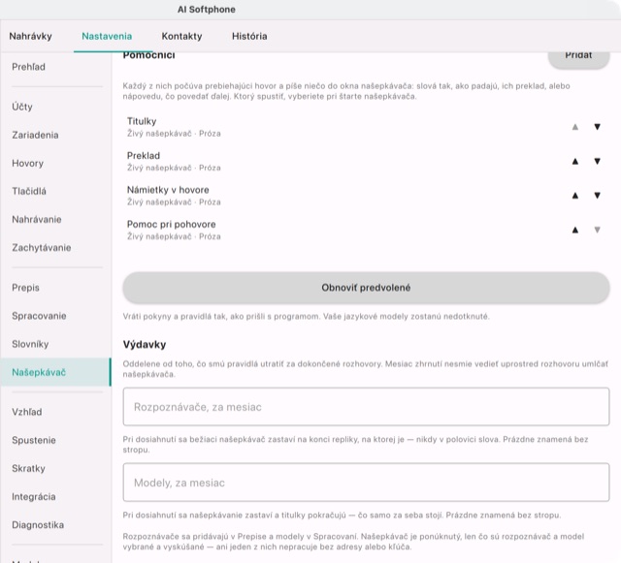
Task: Open Prehľad in the sidebar
Action: click(56, 67)
